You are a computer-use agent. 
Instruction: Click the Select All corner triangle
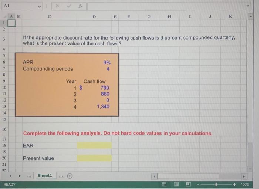pyautogui.click(x=5, y=17)
